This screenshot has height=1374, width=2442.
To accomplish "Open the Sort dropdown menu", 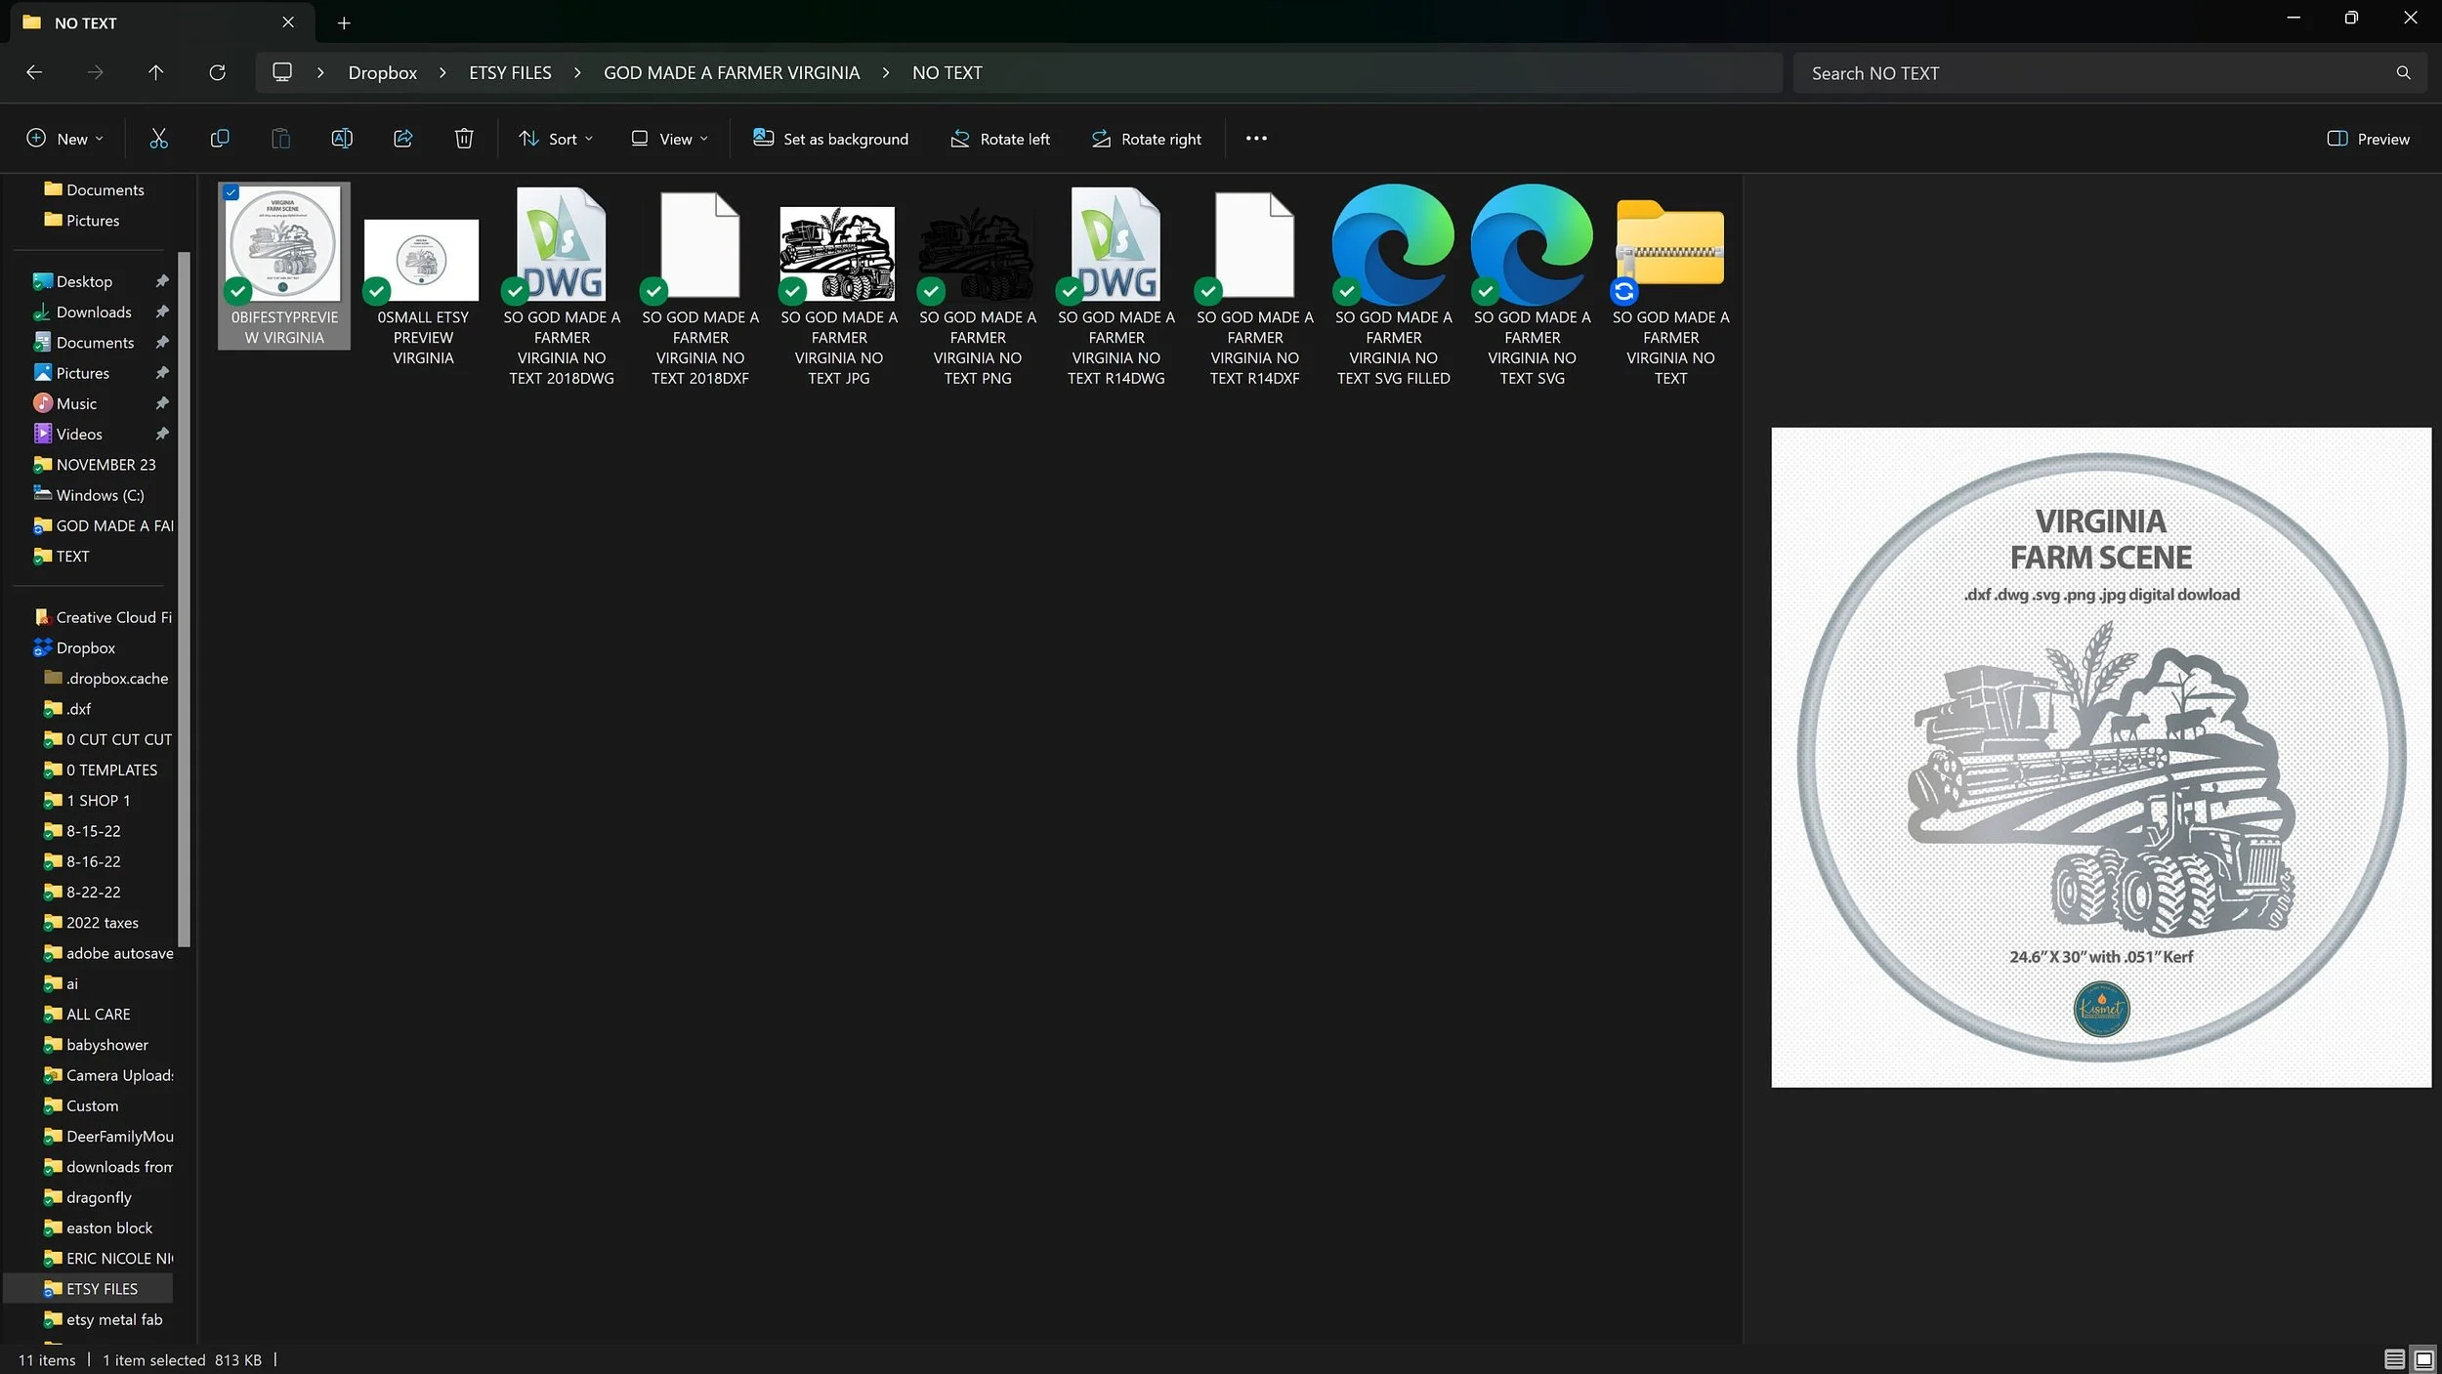I will [556, 139].
